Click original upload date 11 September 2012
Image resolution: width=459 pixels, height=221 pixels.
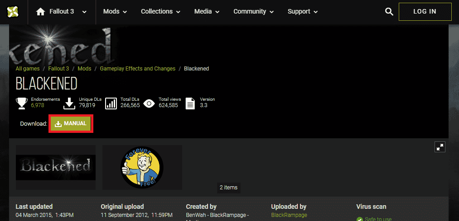click(137, 215)
